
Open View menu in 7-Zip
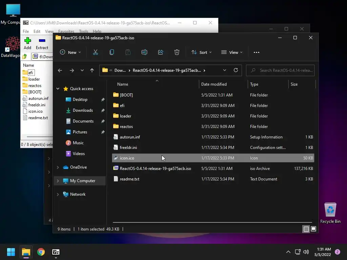click(x=49, y=31)
